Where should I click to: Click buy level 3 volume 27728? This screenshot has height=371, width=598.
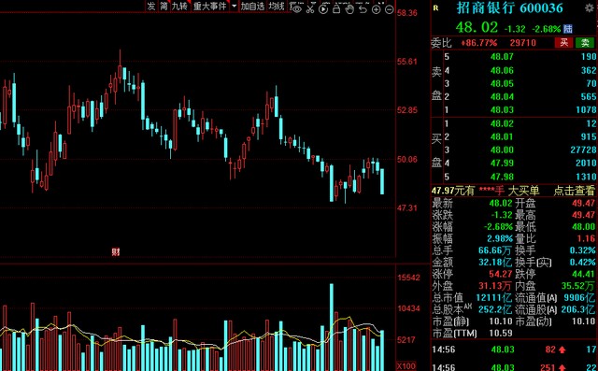tap(583, 150)
